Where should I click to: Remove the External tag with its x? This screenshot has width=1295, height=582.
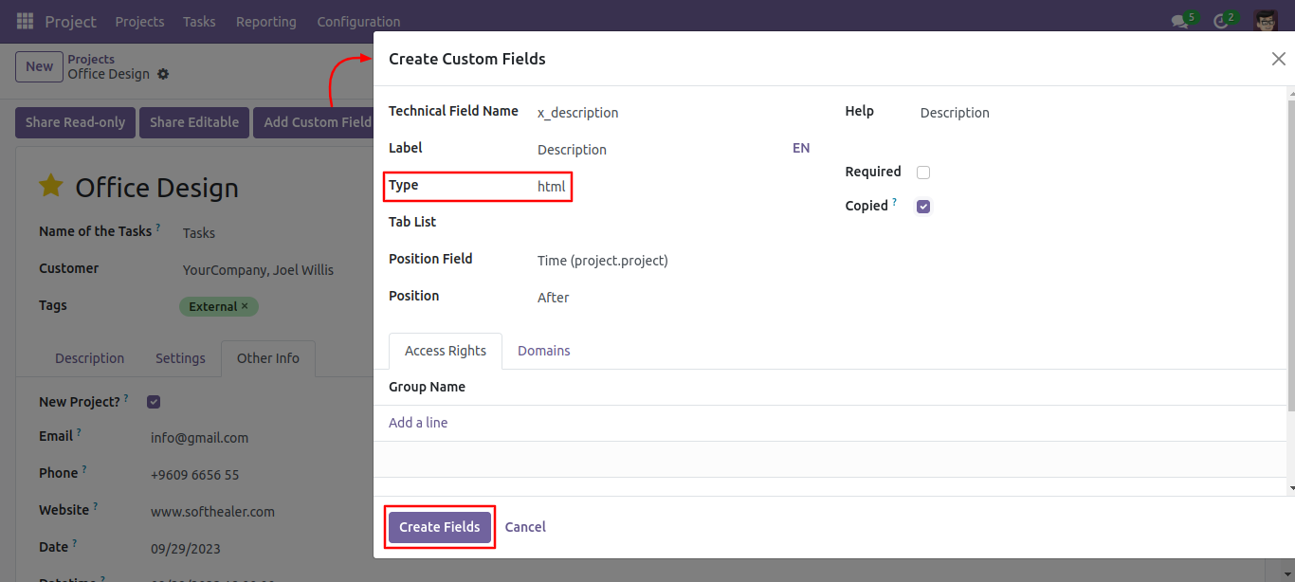(x=245, y=306)
